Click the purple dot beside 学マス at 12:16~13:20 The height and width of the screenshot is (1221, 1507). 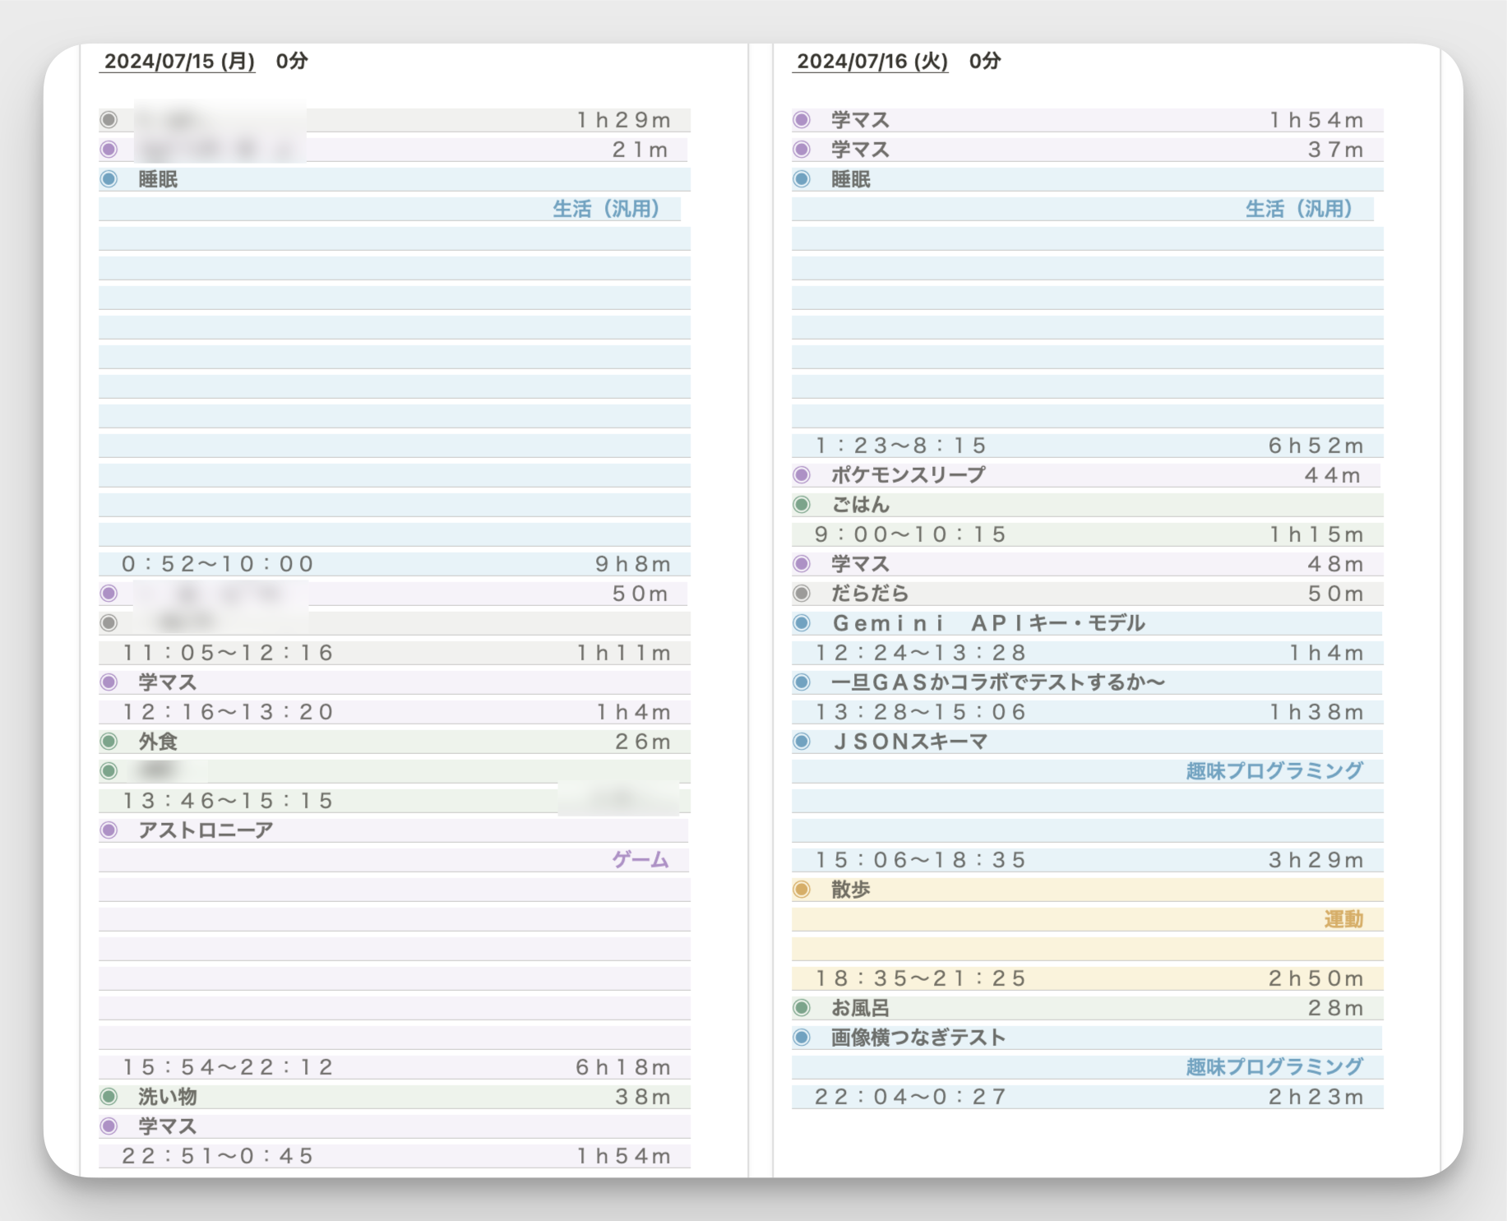pyautogui.click(x=109, y=682)
